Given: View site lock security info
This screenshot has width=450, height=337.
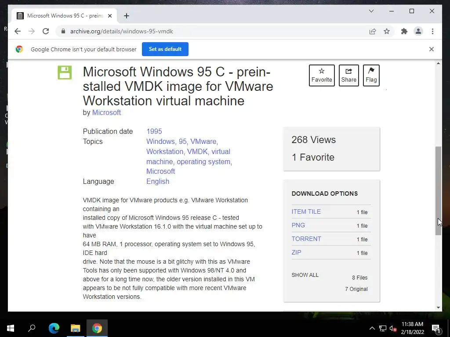Looking at the screenshot, I should click(63, 31).
